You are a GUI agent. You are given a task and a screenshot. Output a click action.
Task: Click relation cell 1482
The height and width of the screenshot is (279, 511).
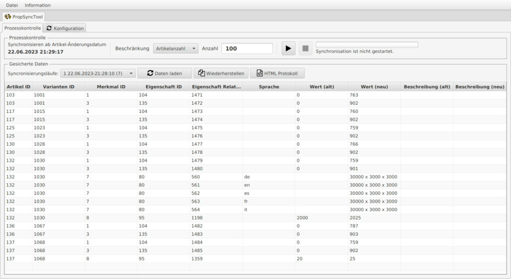(217, 226)
